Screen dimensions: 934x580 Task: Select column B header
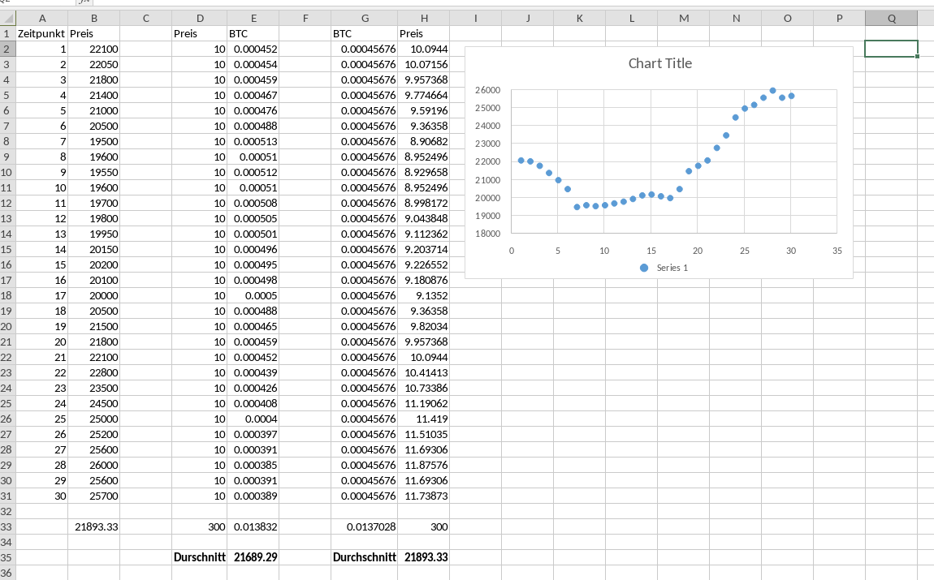[x=94, y=19]
